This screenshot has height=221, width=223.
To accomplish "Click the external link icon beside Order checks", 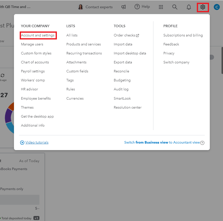I will pos(138,35).
